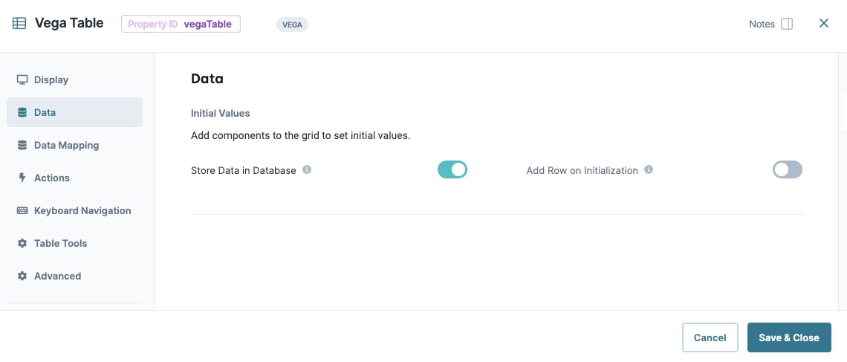The height and width of the screenshot is (362, 847).
Task: Click the Keyboard Navigation keyboard icon
Action: point(22,210)
